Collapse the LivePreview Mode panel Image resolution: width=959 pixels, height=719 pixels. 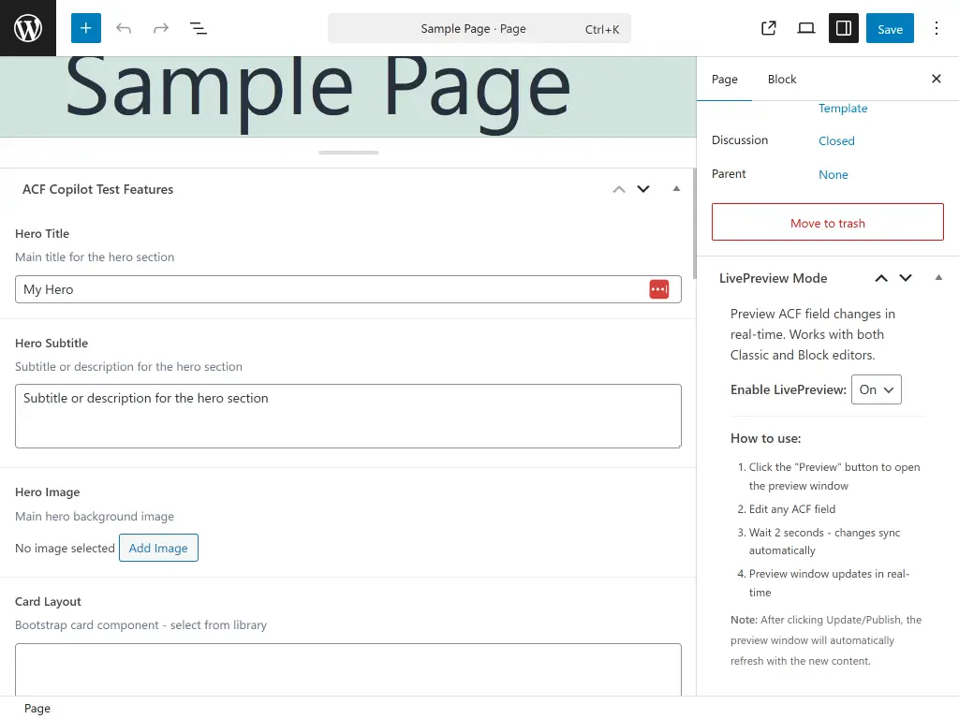pyautogui.click(x=938, y=277)
